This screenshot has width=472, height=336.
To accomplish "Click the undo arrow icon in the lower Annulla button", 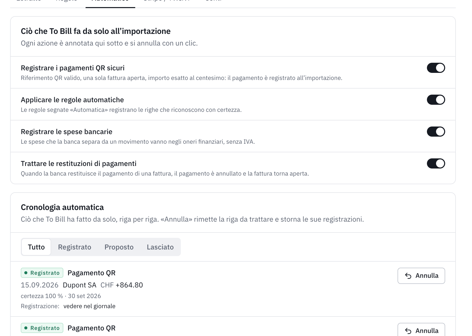I will pos(408,331).
